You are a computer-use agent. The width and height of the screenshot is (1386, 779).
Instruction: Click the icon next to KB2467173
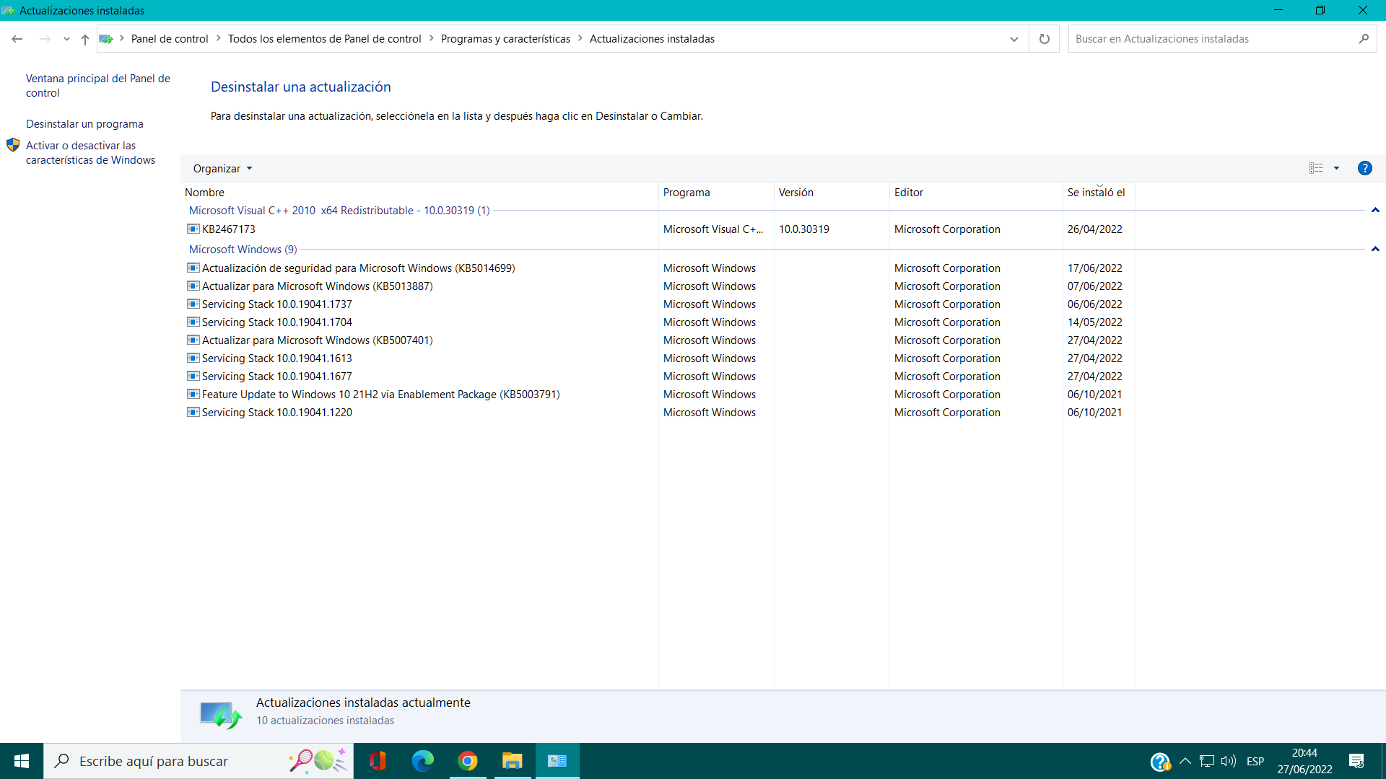193,229
